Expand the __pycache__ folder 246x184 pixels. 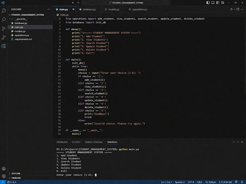click(21, 19)
